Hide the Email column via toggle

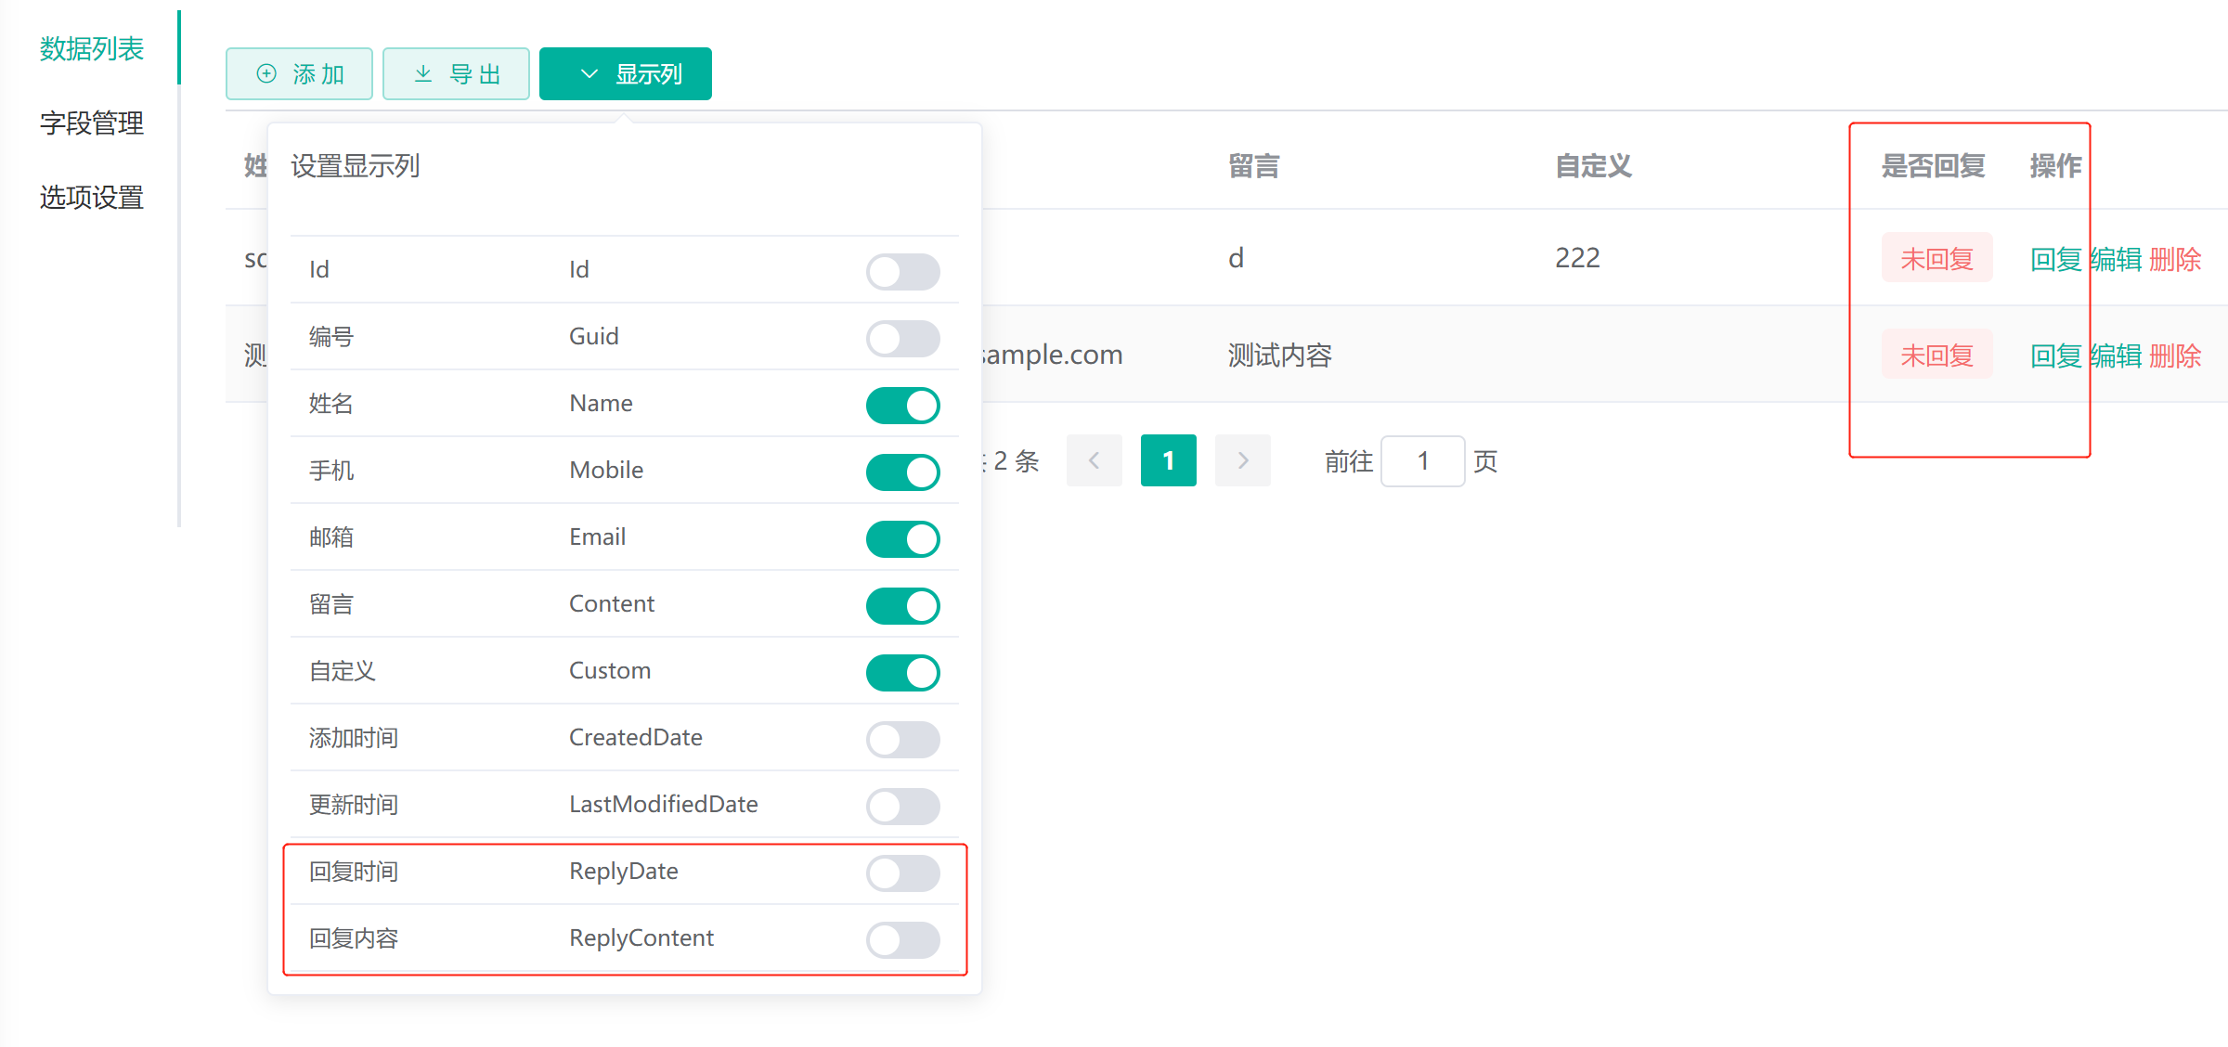pos(902,539)
